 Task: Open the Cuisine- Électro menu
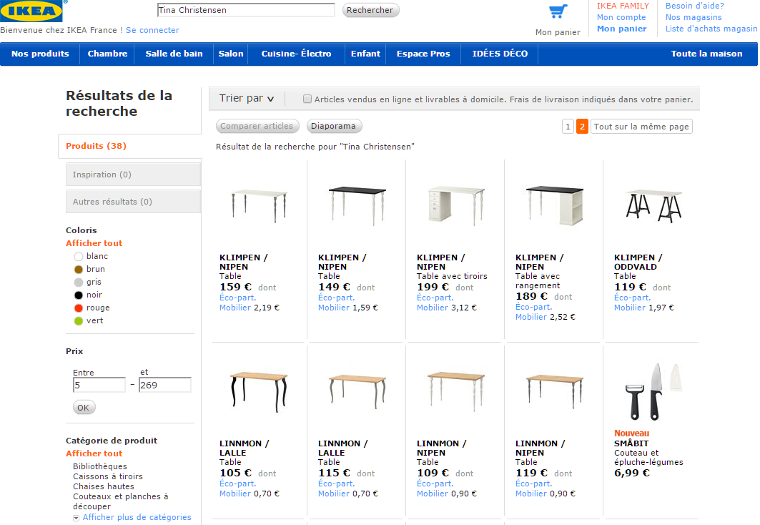point(297,54)
